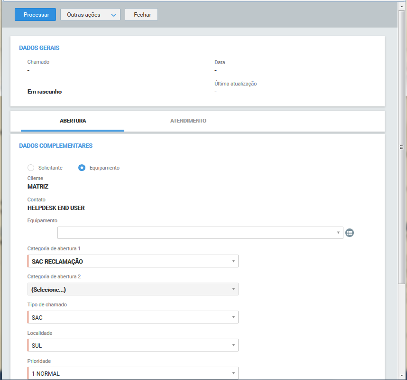Click inside the Equipamento search field
Image resolution: width=407 pixels, height=380 pixels.
194,233
